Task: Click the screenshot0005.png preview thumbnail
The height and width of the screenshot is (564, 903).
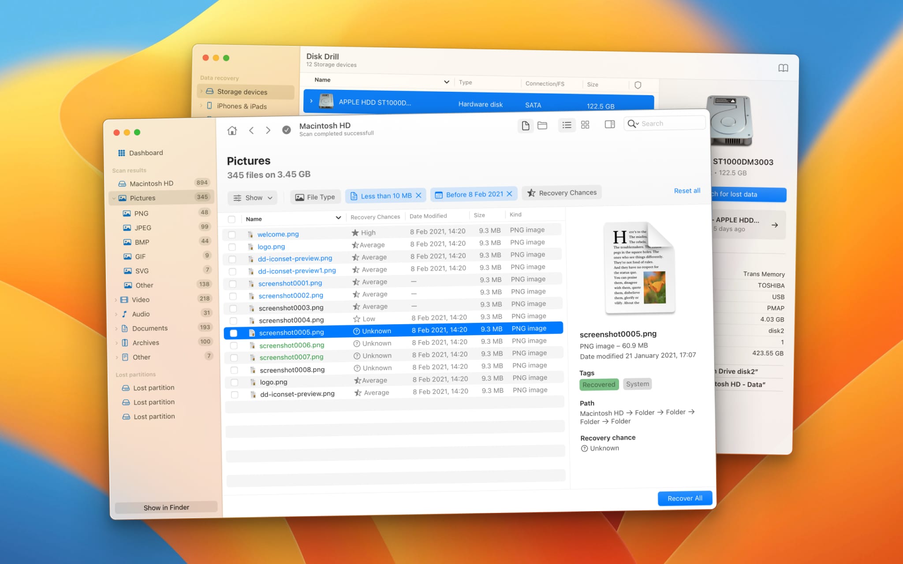Action: point(640,267)
